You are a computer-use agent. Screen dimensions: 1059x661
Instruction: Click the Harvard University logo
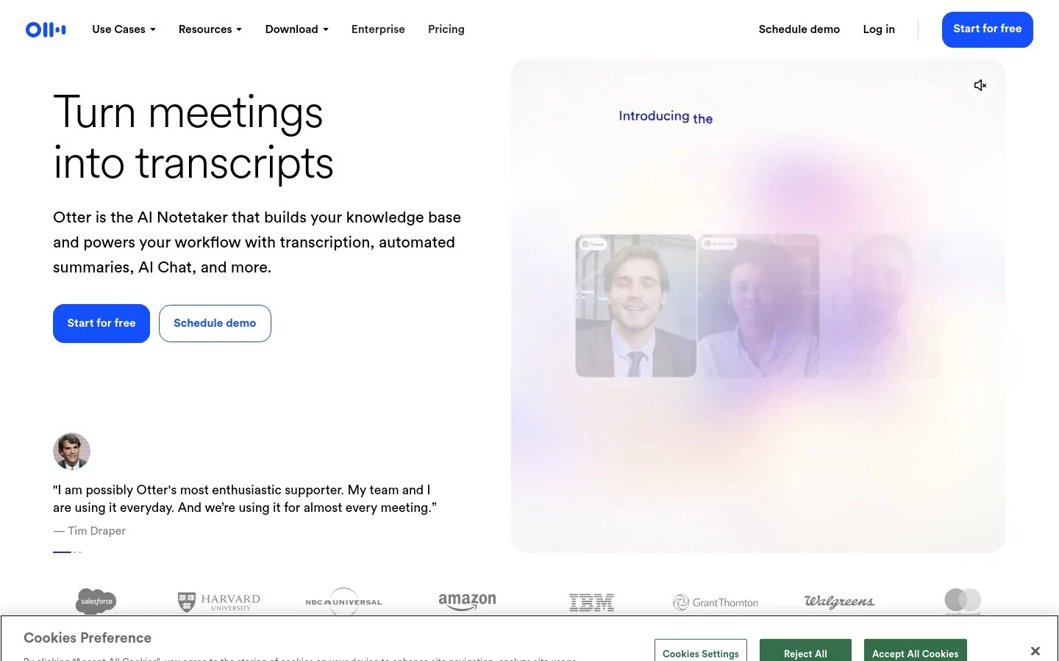click(x=219, y=602)
